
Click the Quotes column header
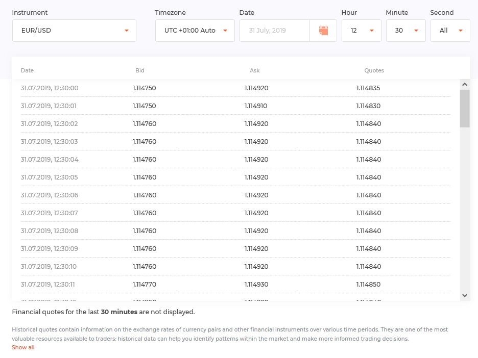[374, 70]
